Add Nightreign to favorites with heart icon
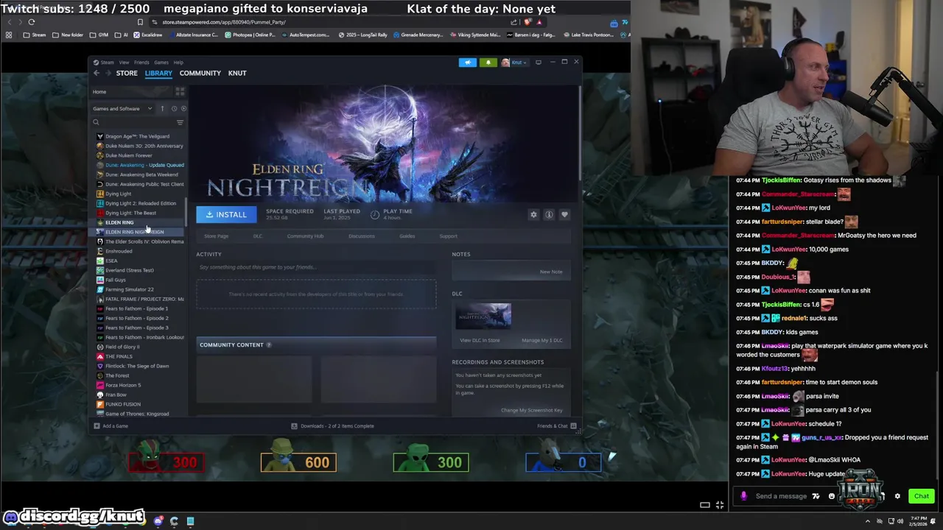943x530 pixels. click(564, 215)
